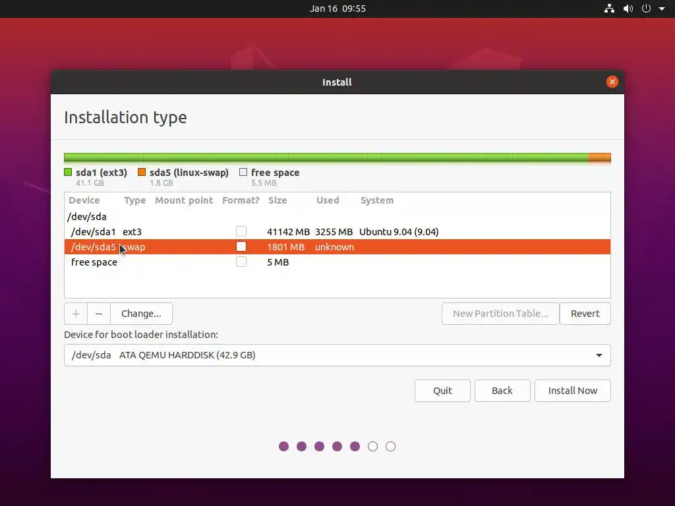Open the network status icon in top bar
The image size is (675, 506).
tap(609, 9)
